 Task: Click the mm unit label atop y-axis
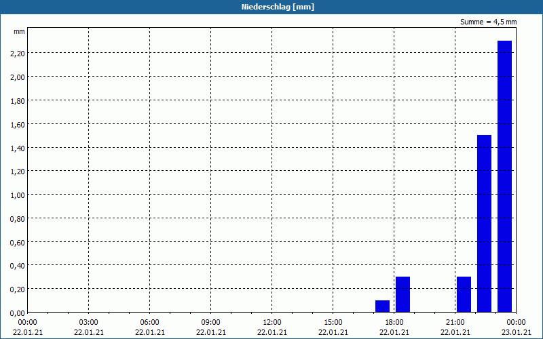pyautogui.click(x=19, y=31)
